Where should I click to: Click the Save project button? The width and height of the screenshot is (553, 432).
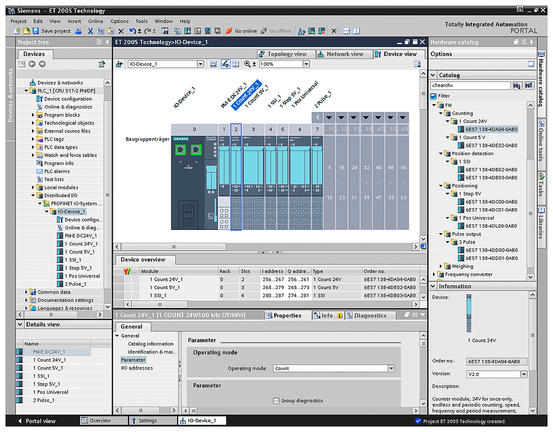[52, 31]
